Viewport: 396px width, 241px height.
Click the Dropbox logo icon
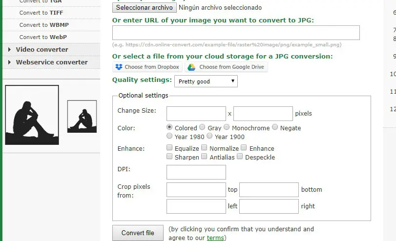pos(118,67)
